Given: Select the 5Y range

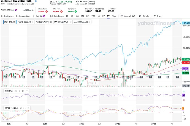Looking at the screenshot, I should (x=108, y=16).
